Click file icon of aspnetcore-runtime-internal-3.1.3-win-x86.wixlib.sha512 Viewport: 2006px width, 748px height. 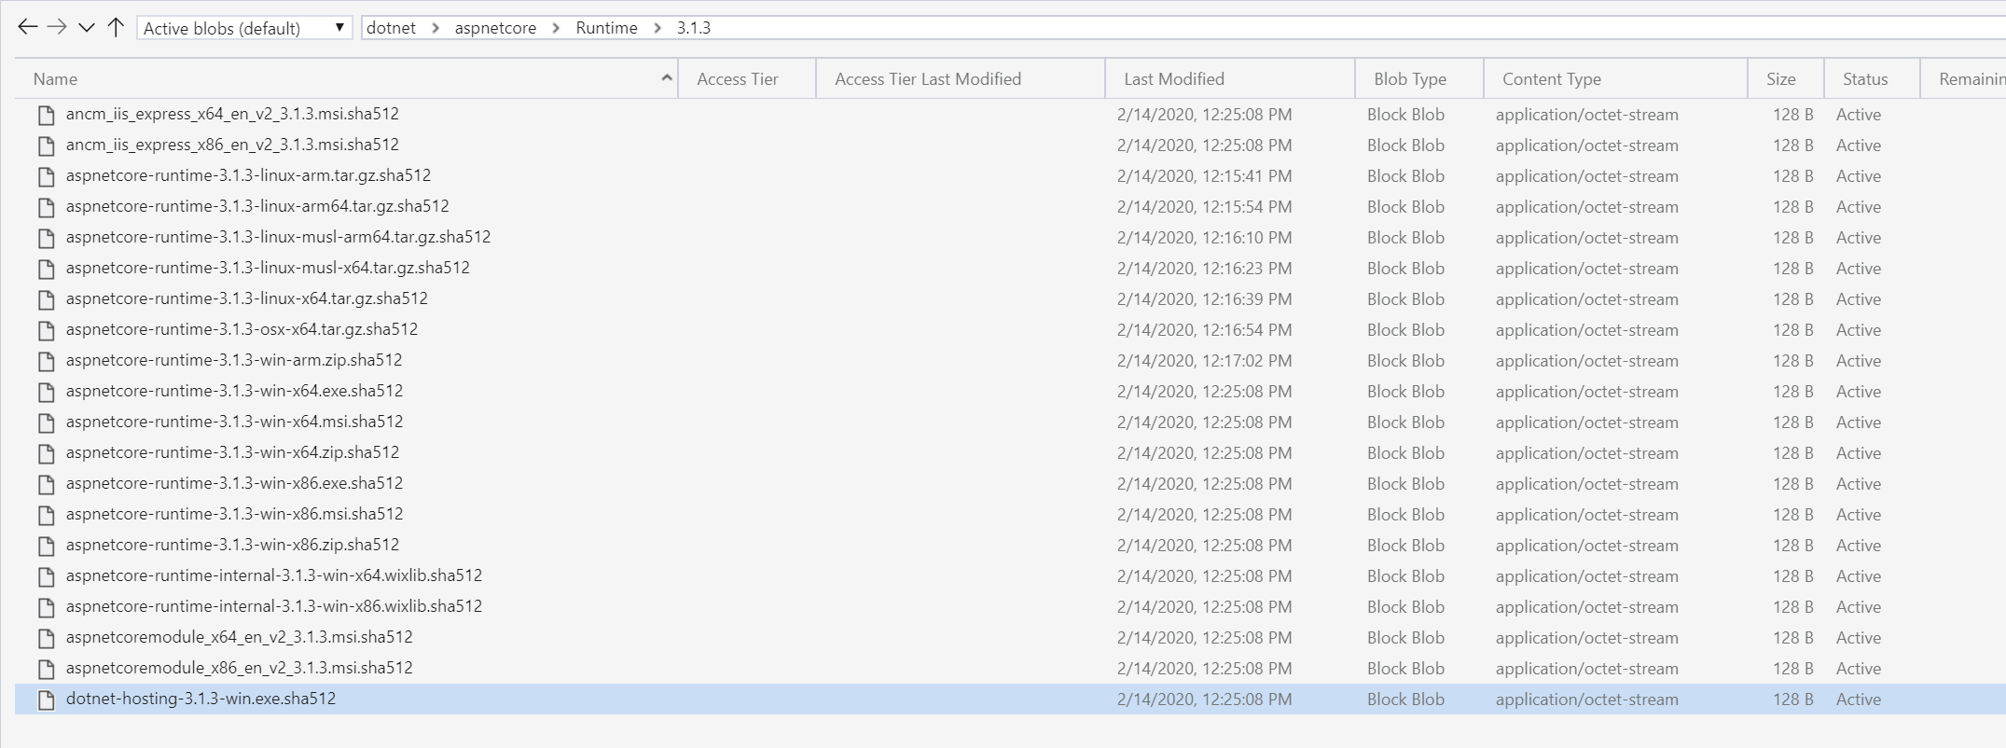pyautogui.click(x=46, y=607)
